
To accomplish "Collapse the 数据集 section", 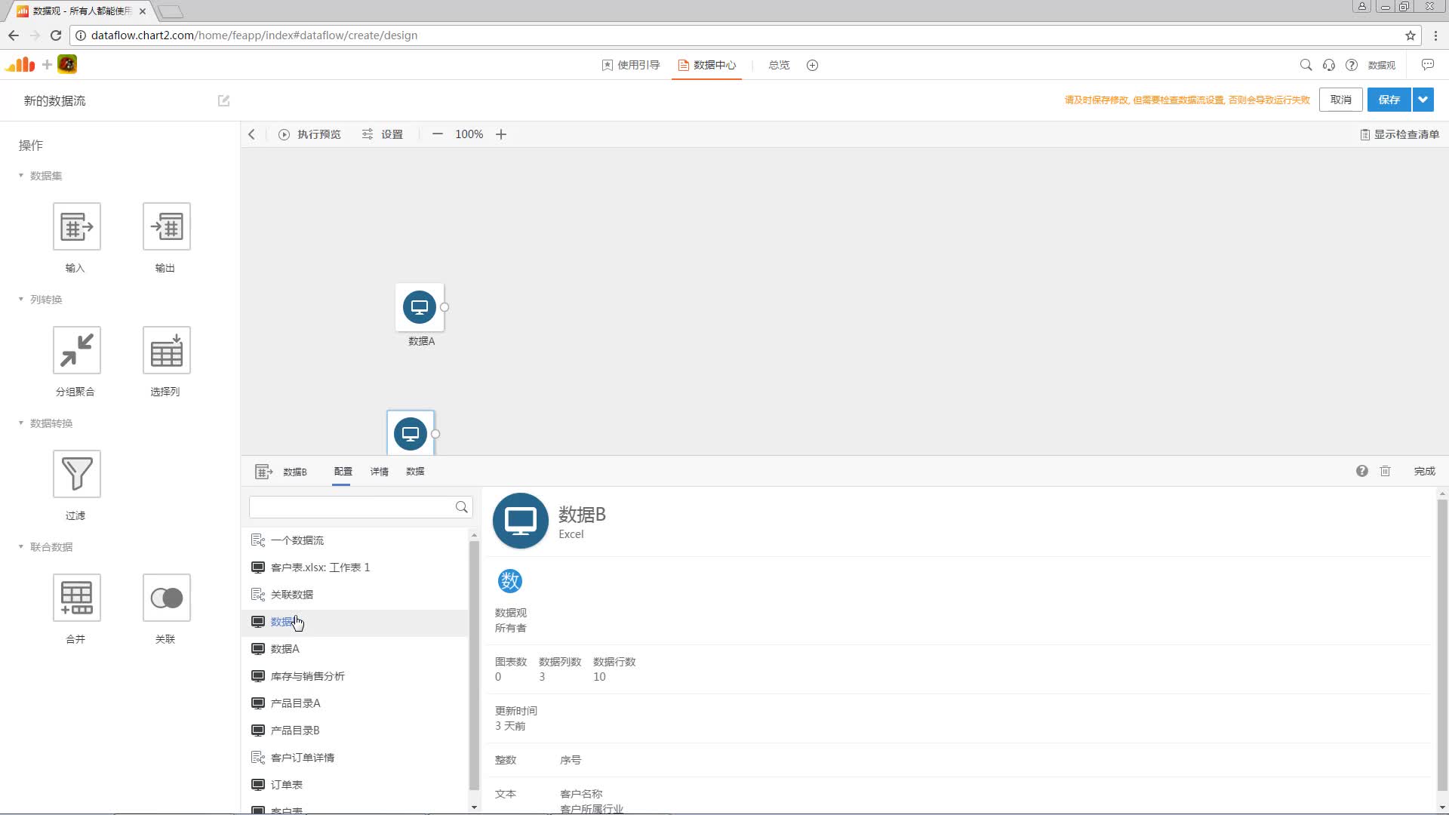I will click(21, 176).
